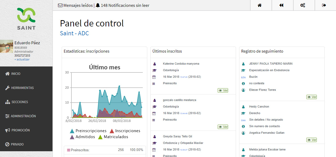Image resolution: width=336 pixels, height=157 pixels.
Task: Click the "Últimos inscritos" panel title
Action: tap(167, 51)
